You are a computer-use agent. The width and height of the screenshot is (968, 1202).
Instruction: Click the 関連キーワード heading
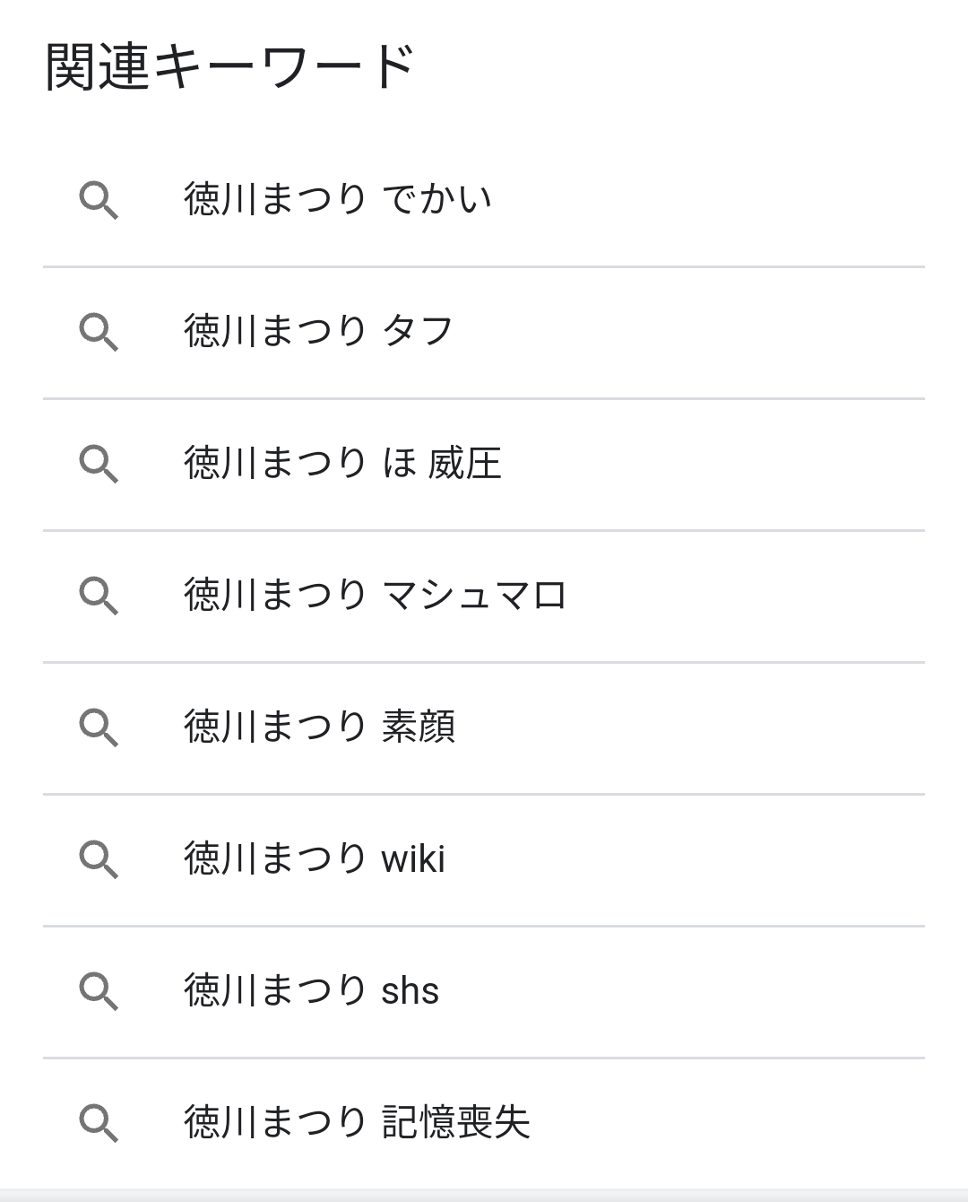[x=229, y=66]
